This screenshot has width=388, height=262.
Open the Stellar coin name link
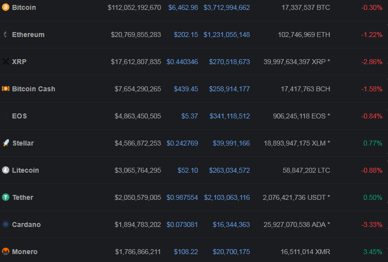tap(23, 143)
